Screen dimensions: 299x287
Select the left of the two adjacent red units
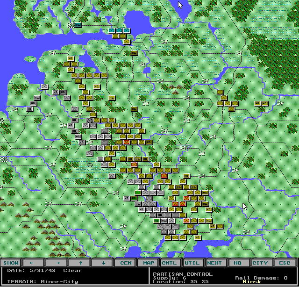click(x=175, y=204)
